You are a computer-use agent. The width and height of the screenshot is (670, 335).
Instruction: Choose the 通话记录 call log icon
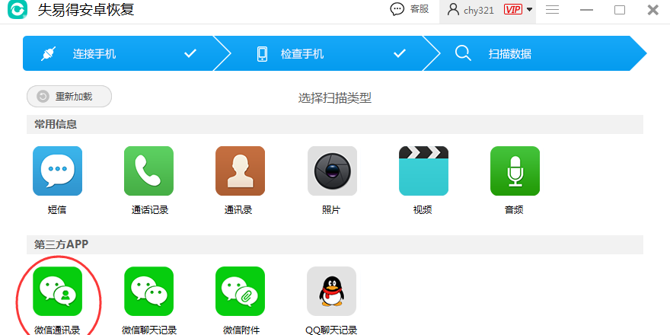(x=148, y=171)
